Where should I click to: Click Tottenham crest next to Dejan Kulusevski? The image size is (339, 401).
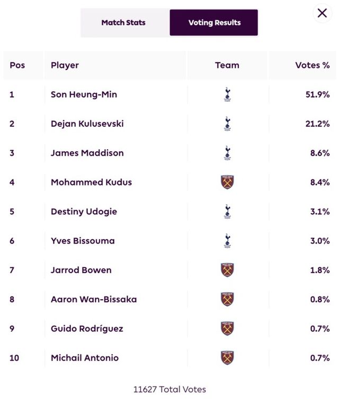[x=227, y=124]
